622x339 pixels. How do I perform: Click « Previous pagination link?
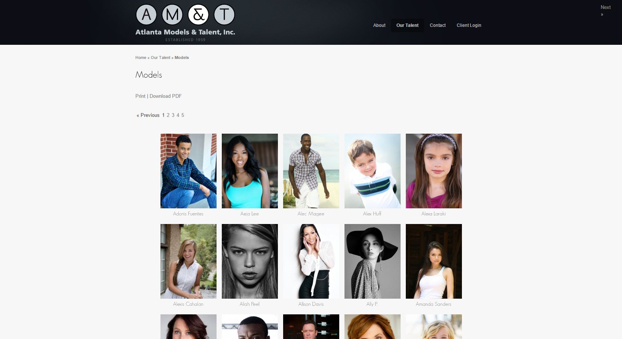pyautogui.click(x=148, y=115)
